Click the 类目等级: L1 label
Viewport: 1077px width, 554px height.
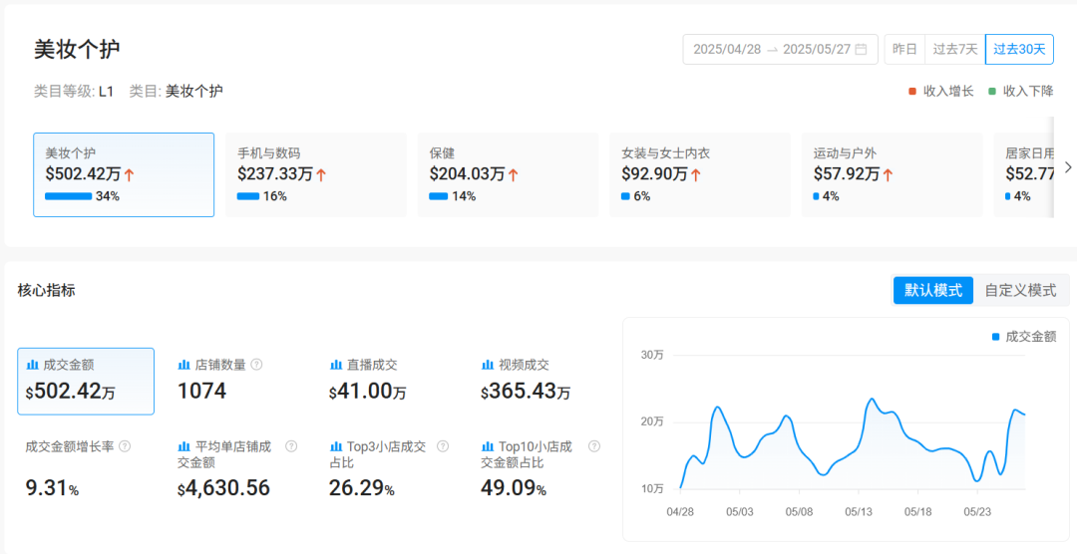click(74, 92)
